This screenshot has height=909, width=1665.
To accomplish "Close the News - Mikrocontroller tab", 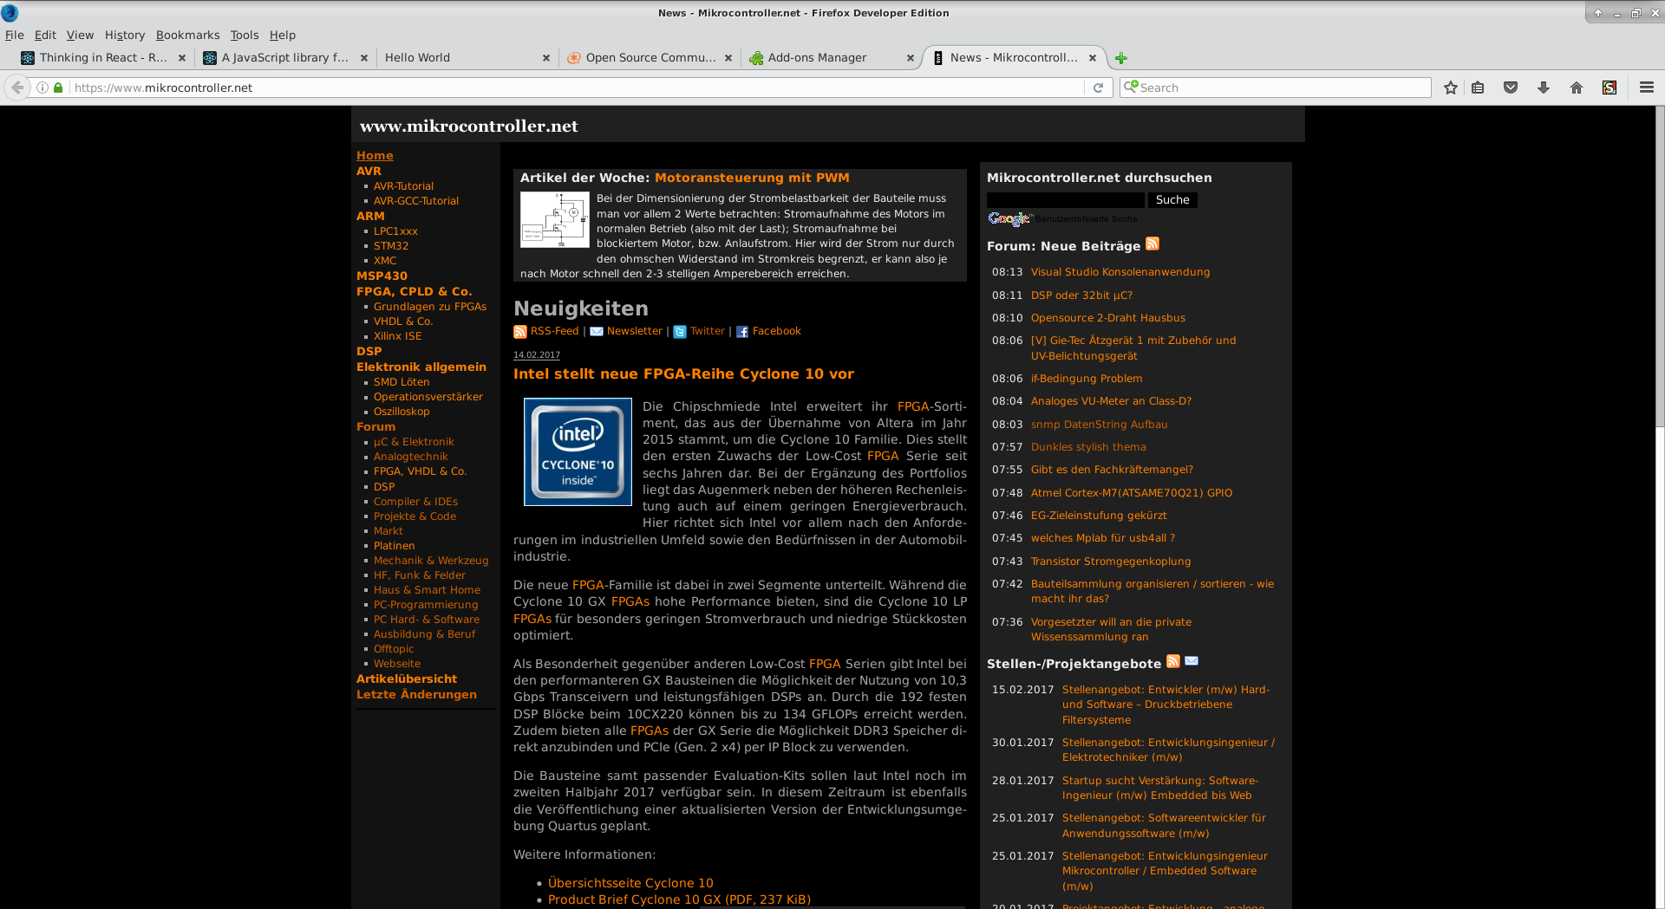I will coord(1093,58).
